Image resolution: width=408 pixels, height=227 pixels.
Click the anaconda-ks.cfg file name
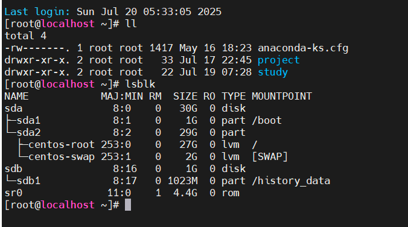(303, 48)
